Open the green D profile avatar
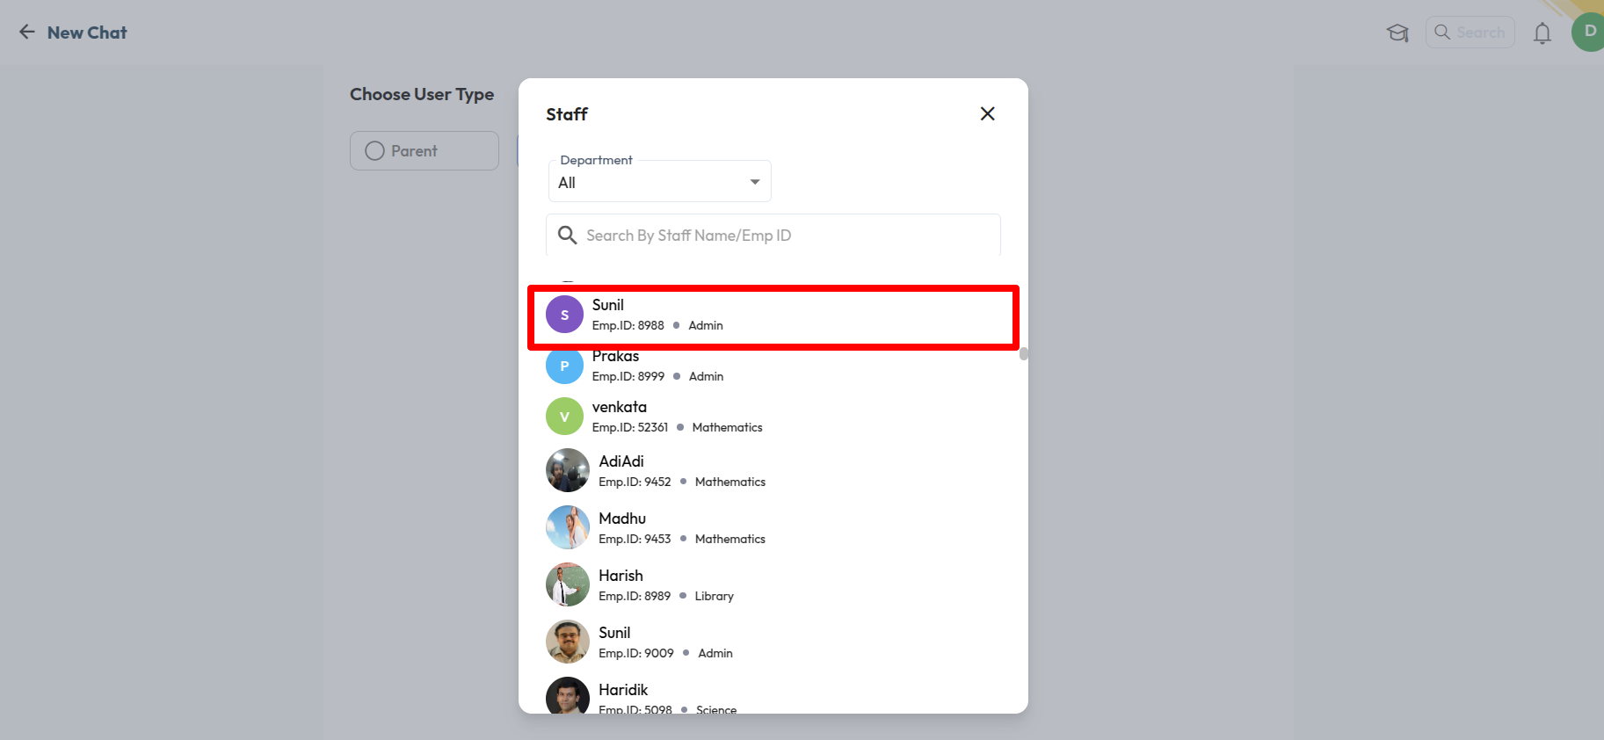 [1588, 32]
